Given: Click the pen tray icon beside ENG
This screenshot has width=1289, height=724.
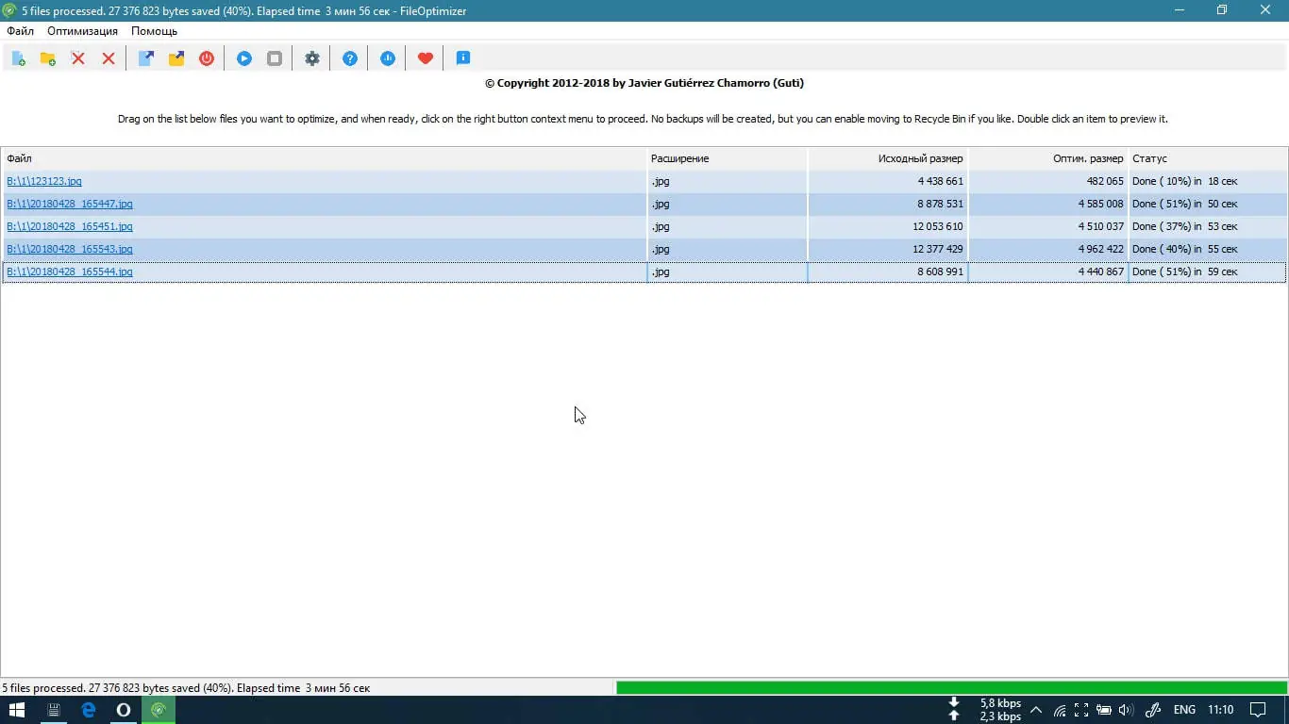Looking at the screenshot, I should (x=1153, y=710).
